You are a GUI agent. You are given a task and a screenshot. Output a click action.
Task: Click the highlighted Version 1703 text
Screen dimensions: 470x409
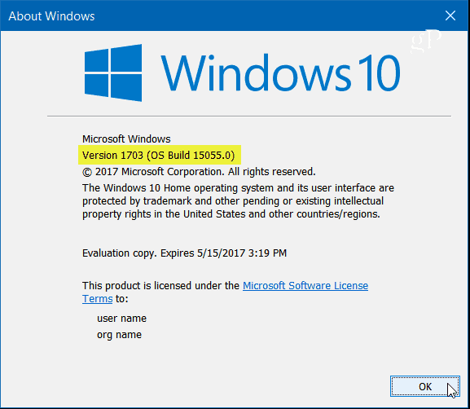click(112, 156)
